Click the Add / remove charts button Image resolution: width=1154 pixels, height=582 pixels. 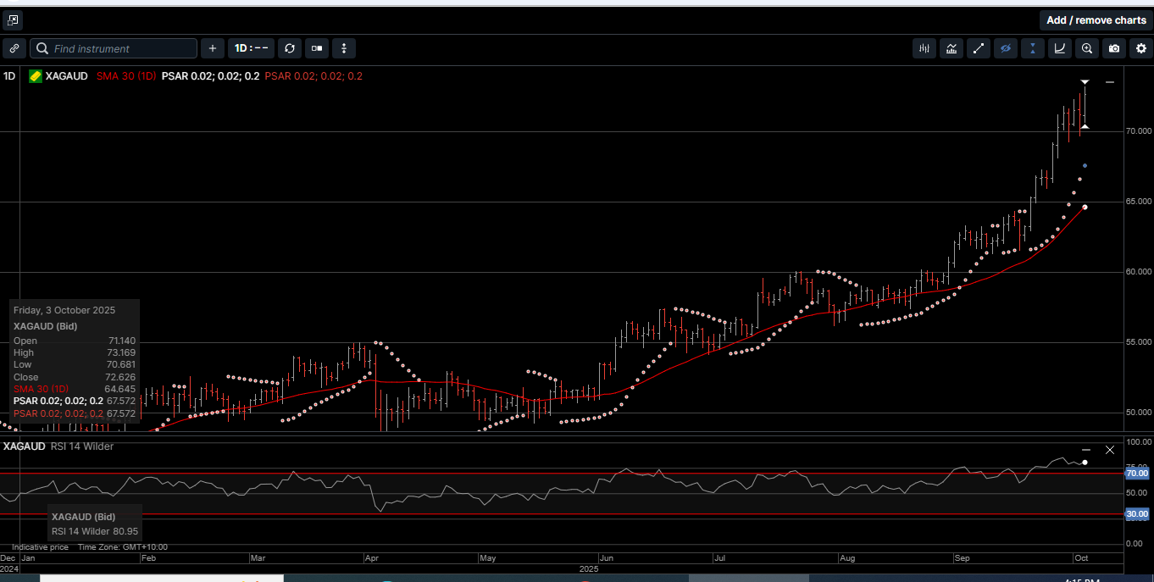1096,20
